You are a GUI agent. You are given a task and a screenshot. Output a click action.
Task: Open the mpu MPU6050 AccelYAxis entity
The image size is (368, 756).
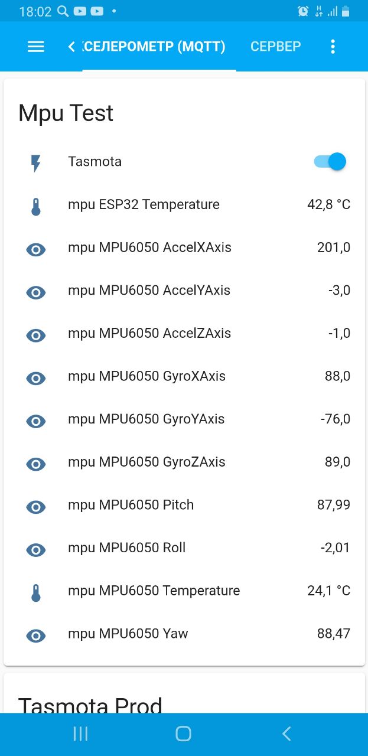149,291
